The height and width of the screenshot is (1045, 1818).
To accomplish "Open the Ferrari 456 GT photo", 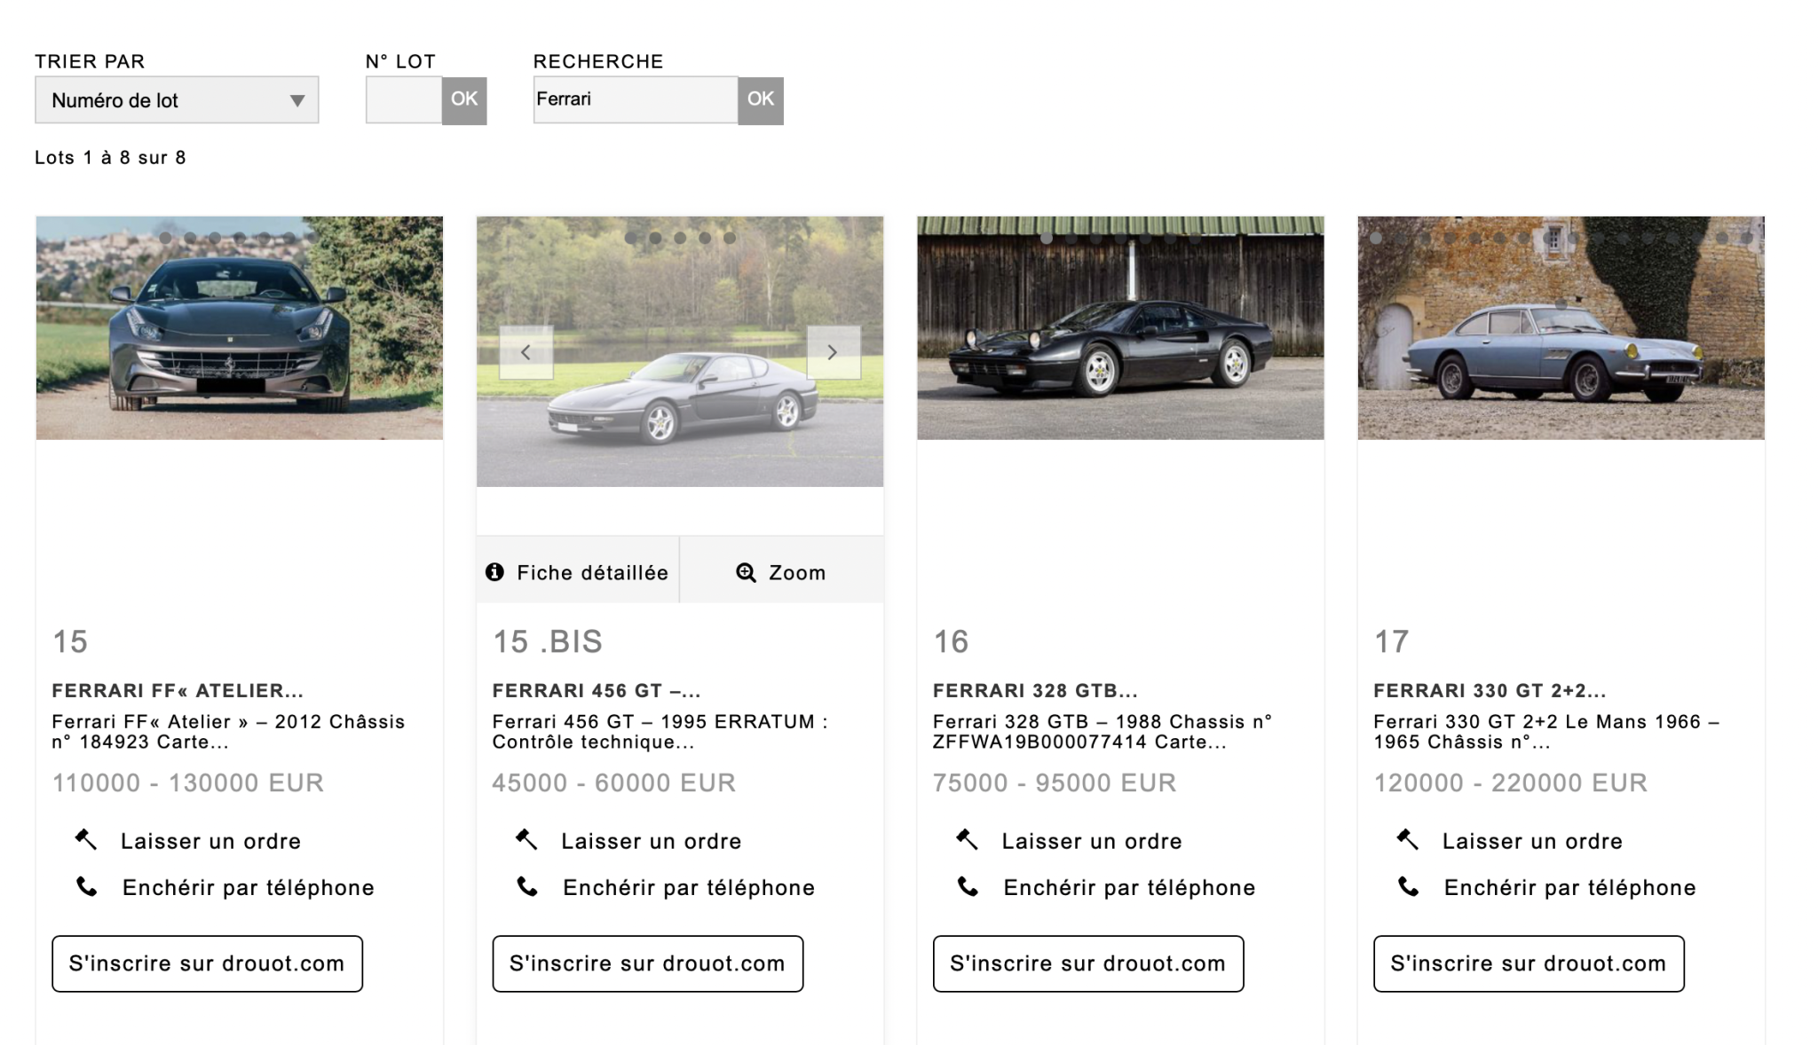I will [680, 351].
